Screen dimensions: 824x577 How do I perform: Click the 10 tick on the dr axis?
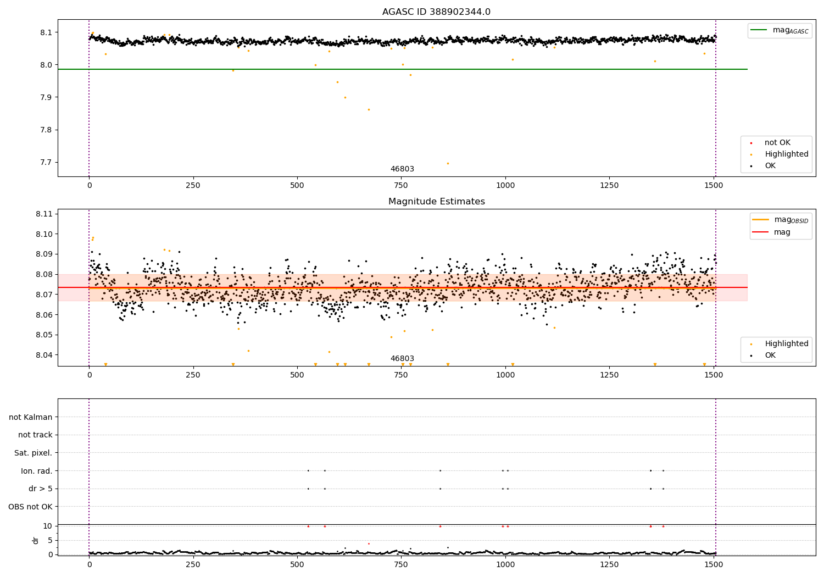pos(48,526)
